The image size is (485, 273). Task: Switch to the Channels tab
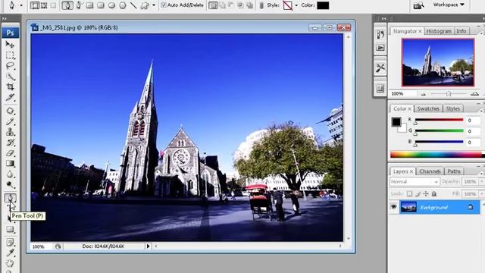pyautogui.click(x=430, y=171)
